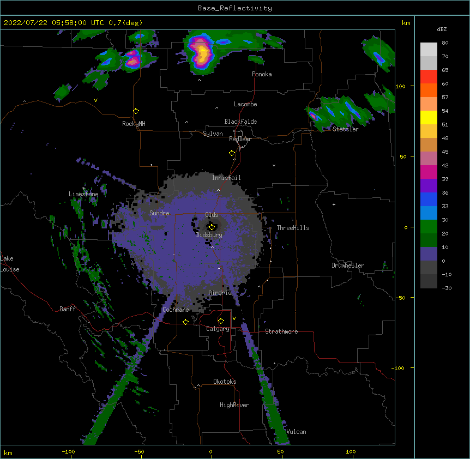The height and width of the screenshot is (459, 470).
Task: Click the Sylvan label
Action: click(x=213, y=134)
